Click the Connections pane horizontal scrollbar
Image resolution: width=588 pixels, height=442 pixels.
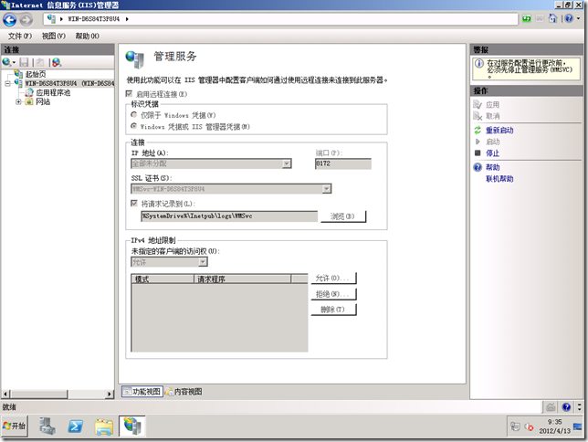pyautogui.click(x=58, y=394)
